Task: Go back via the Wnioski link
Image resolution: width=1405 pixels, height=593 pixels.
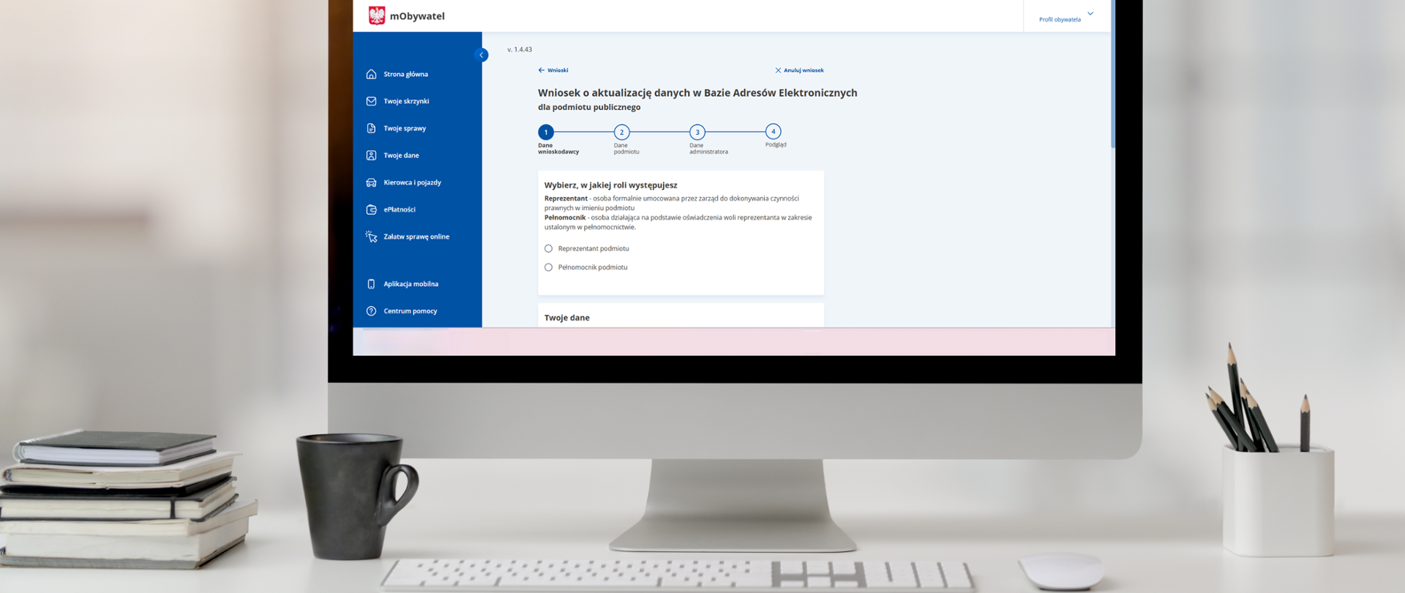Action: (x=553, y=70)
